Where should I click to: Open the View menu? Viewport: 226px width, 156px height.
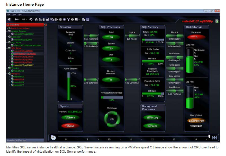pyautogui.click(x=14, y=14)
